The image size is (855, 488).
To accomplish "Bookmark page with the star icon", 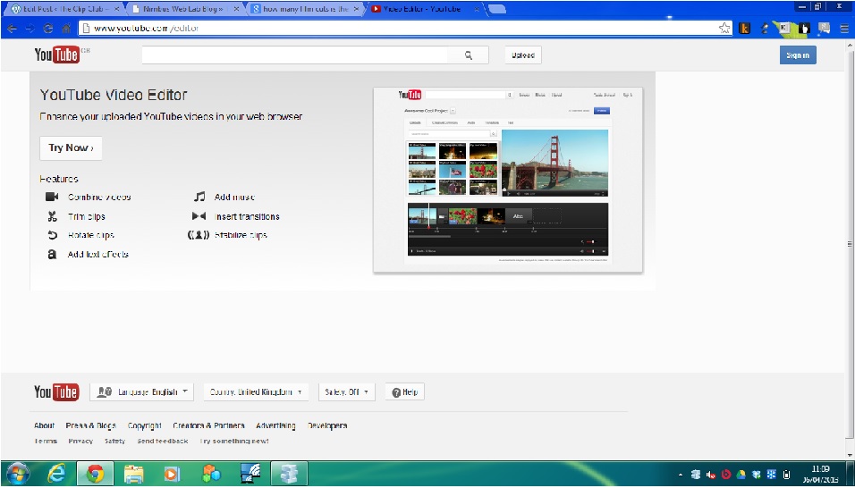I will click(x=724, y=28).
